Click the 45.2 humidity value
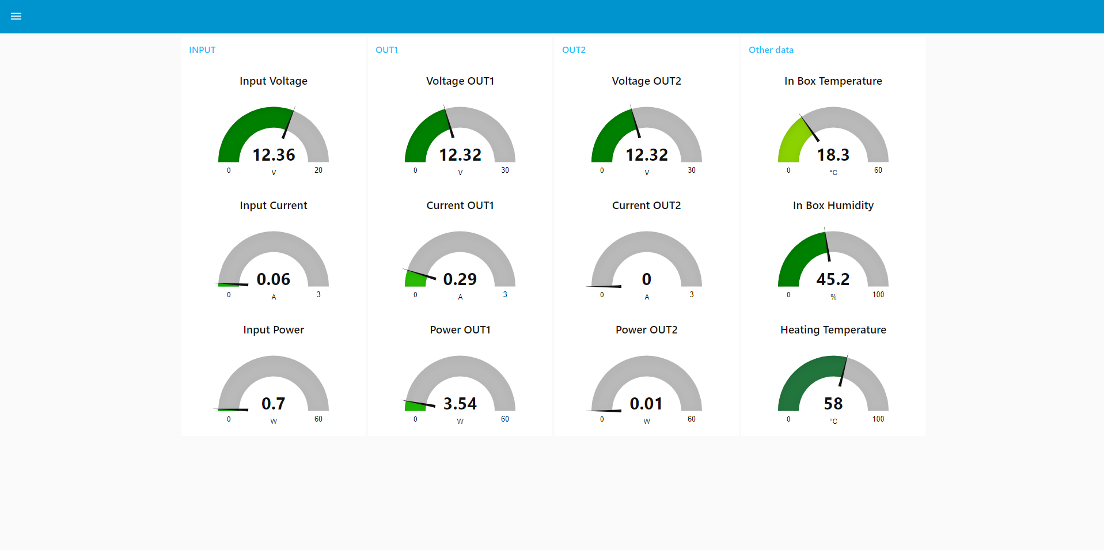The image size is (1104, 550). [x=833, y=279]
